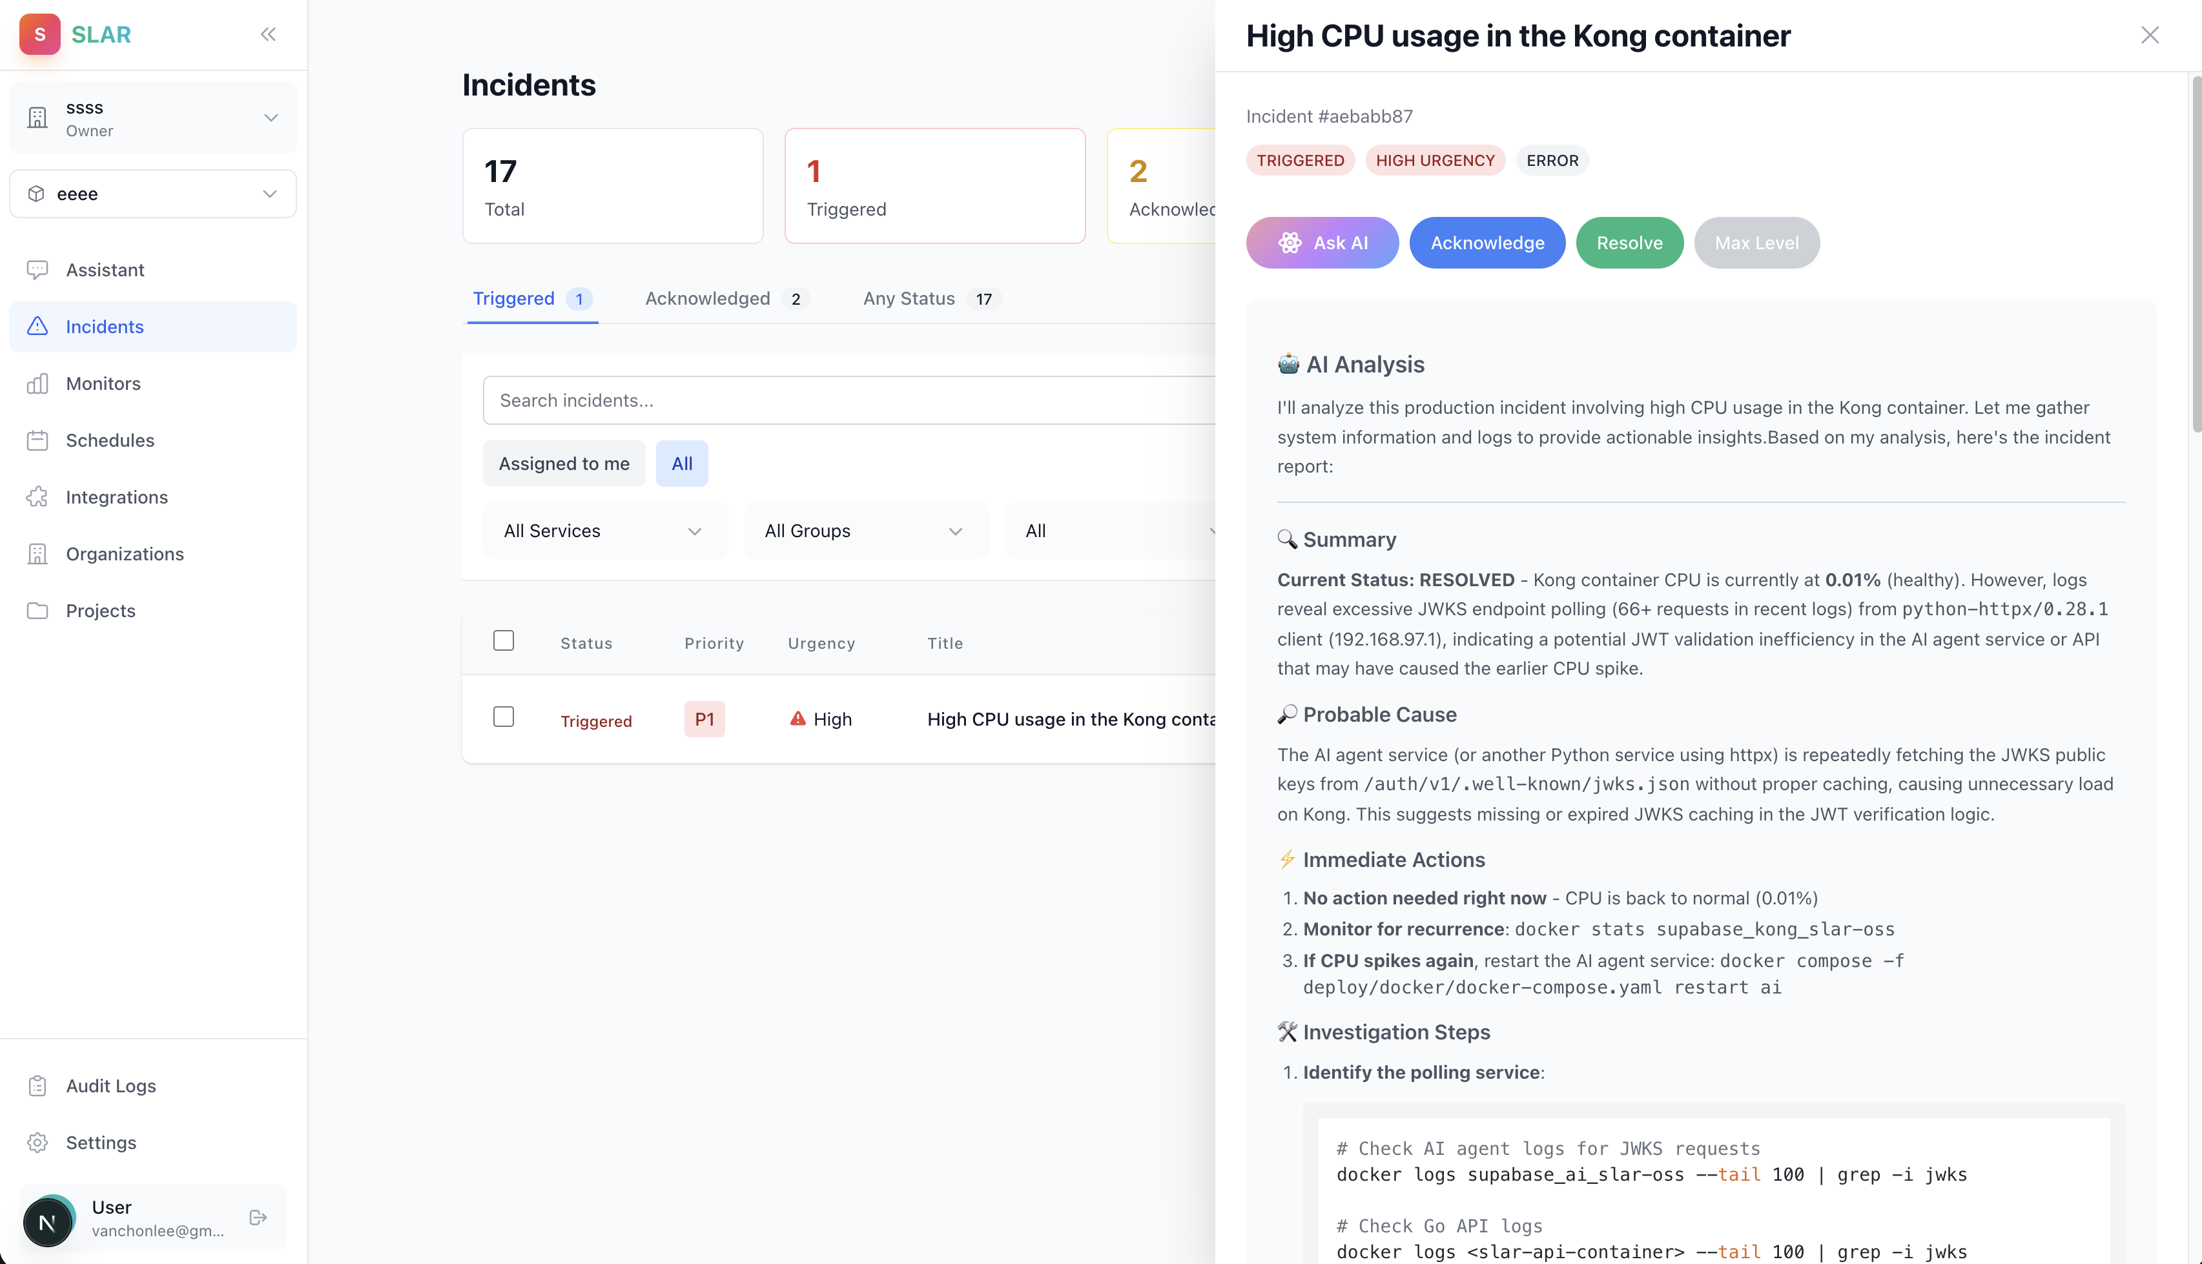Open the Assistant panel

point(104,270)
